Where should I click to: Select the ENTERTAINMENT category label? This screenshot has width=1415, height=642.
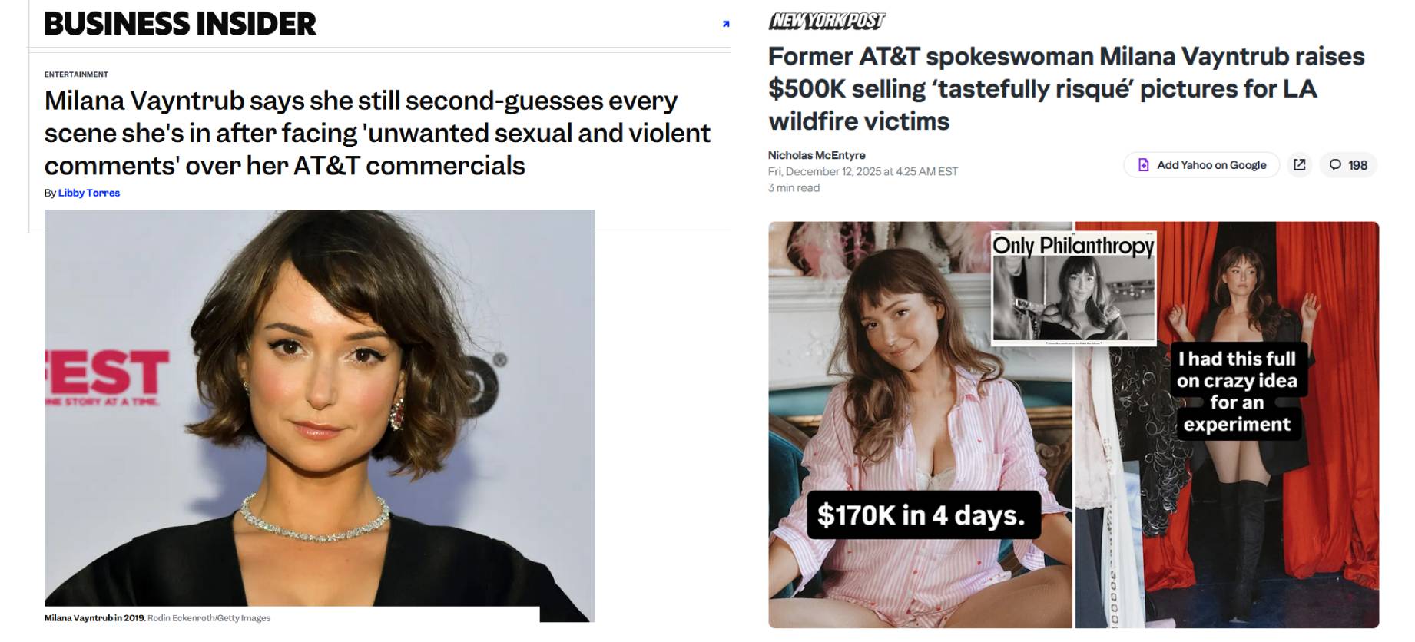(76, 74)
